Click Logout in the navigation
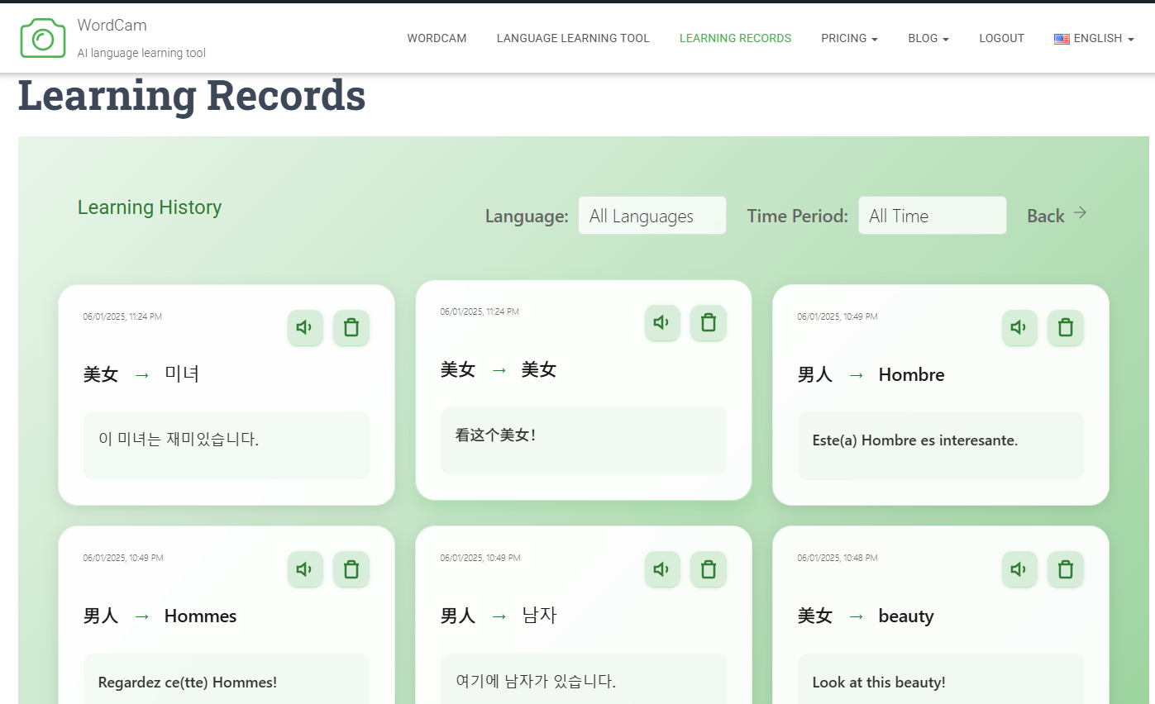Image resolution: width=1155 pixels, height=704 pixels. click(x=1001, y=38)
